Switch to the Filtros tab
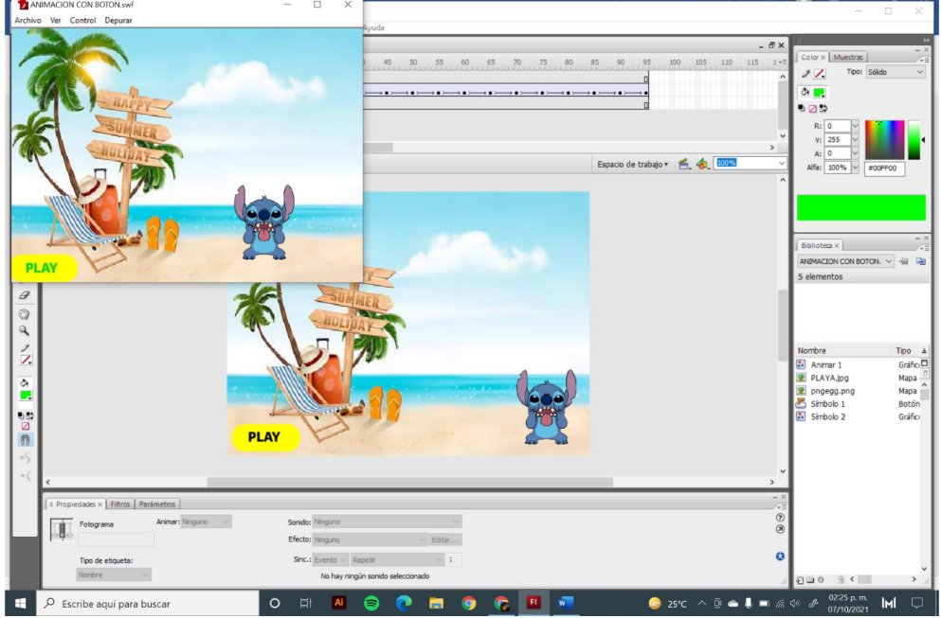This screenshot has height=618, width=941. 120,504
